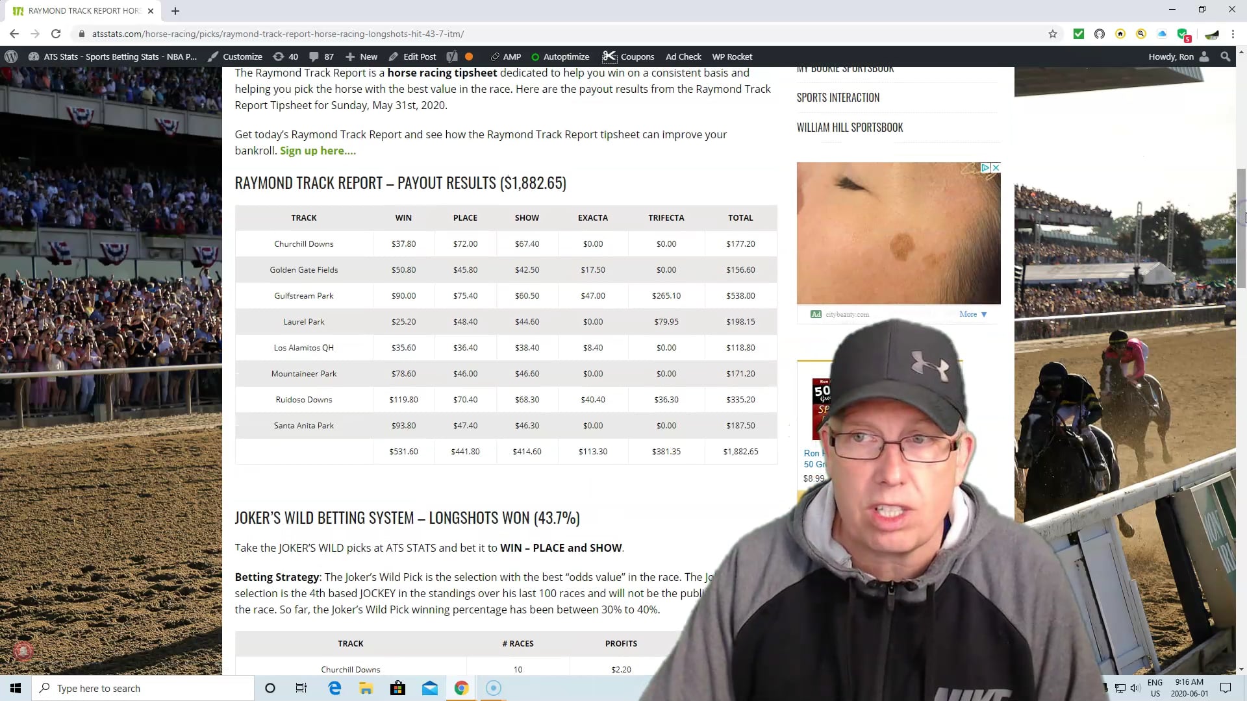Click the AdChoices triangle icon
Screen dimensions: 1247x701
(x=985, y=167)
